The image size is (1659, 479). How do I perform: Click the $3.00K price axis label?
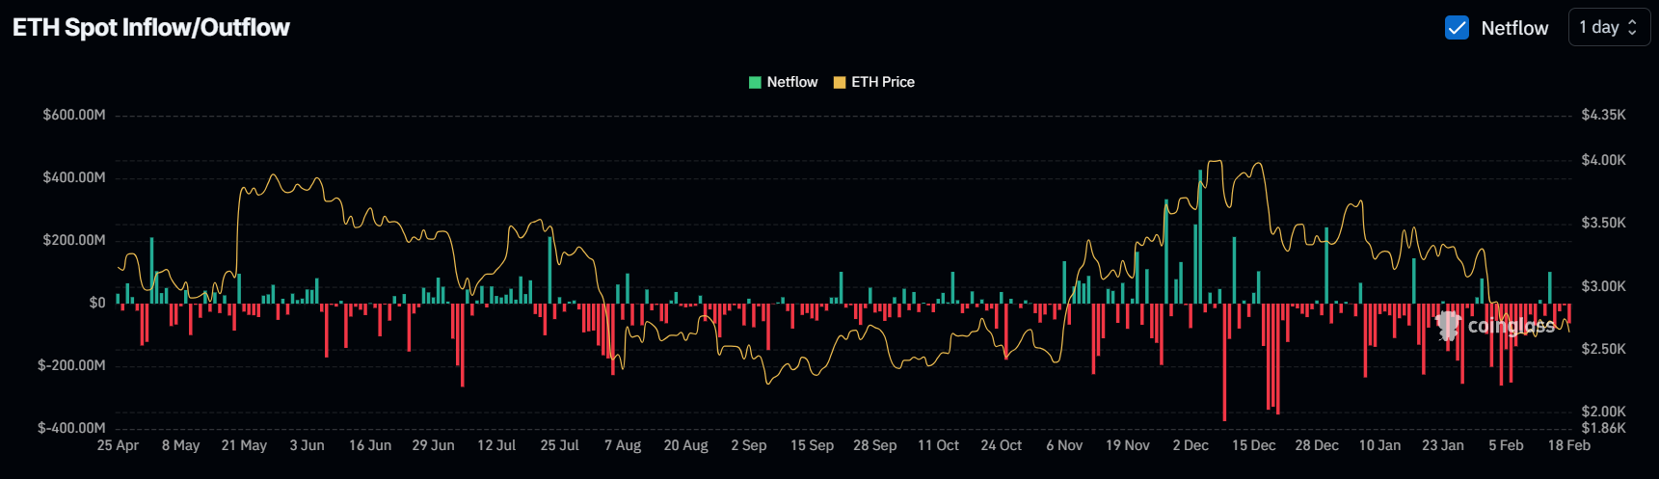point(1604,286)
